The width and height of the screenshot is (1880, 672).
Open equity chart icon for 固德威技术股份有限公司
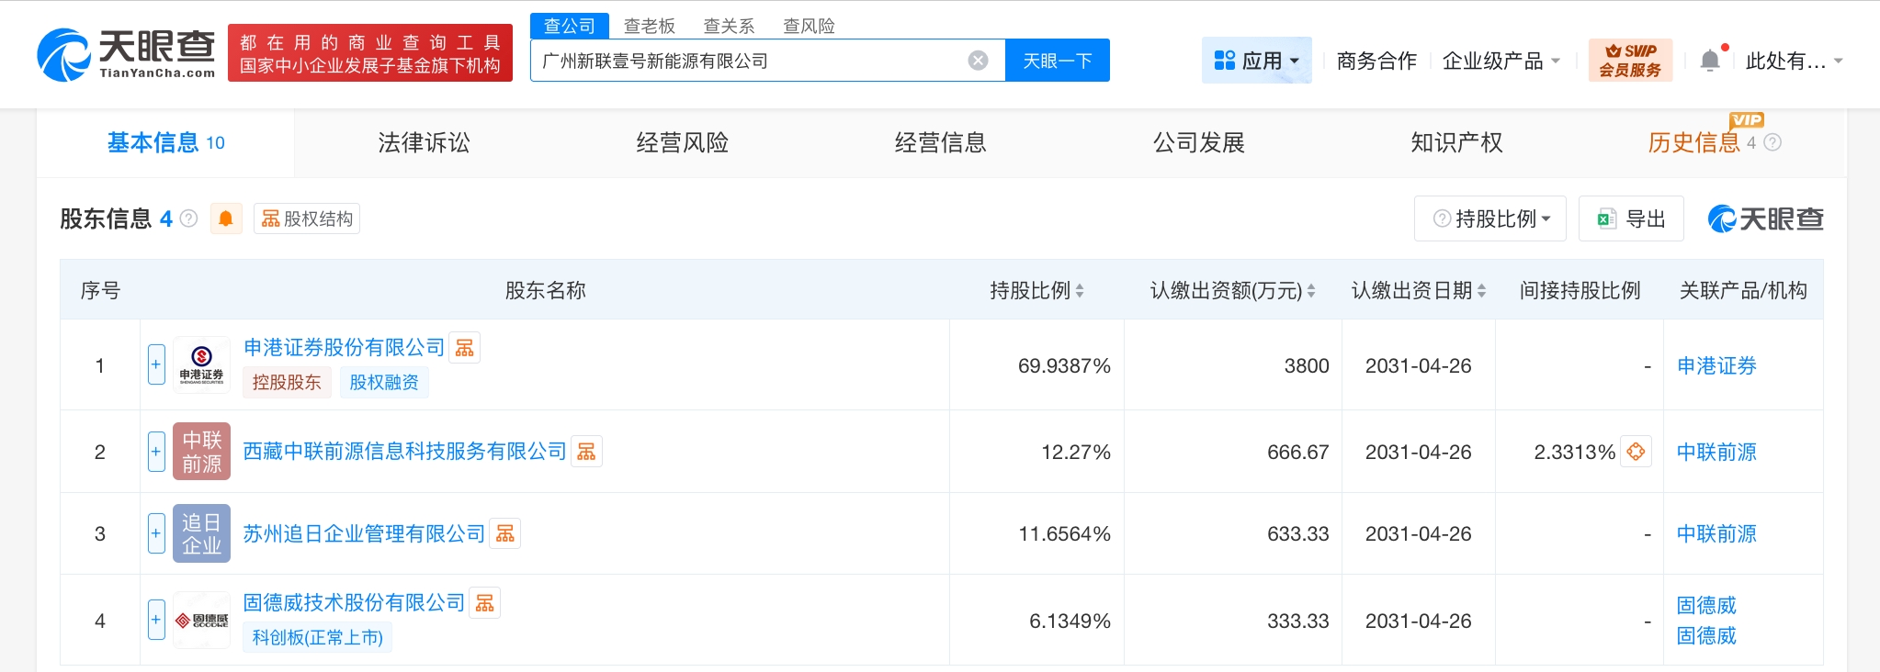click(x=485, y=602)
